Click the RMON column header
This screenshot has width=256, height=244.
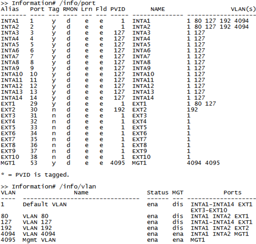70,9
